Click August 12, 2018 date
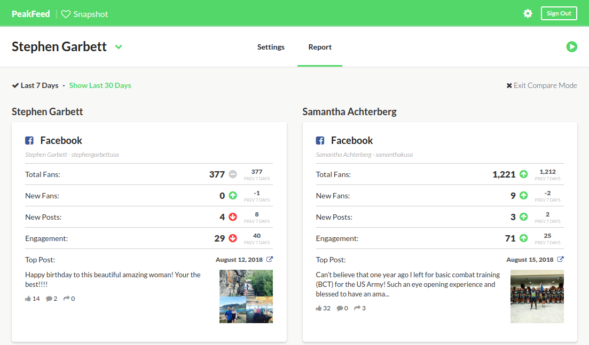Screen dimensions: 589x345 (x=239, y=260)
